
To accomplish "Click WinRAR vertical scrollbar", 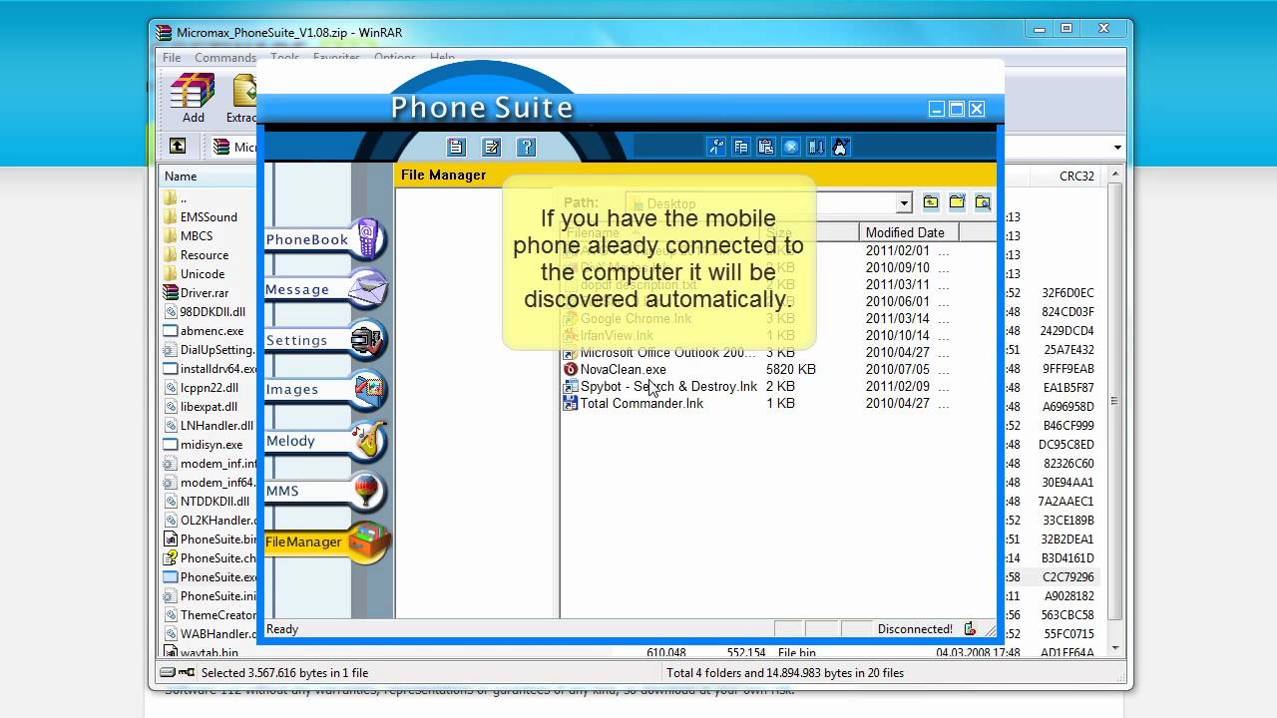I will [x=1114, y=402].
